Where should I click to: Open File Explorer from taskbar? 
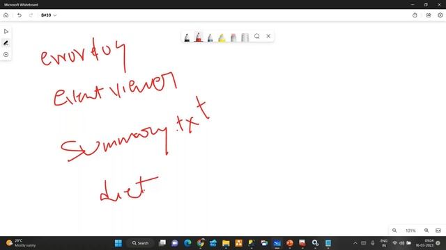point(226,243)
